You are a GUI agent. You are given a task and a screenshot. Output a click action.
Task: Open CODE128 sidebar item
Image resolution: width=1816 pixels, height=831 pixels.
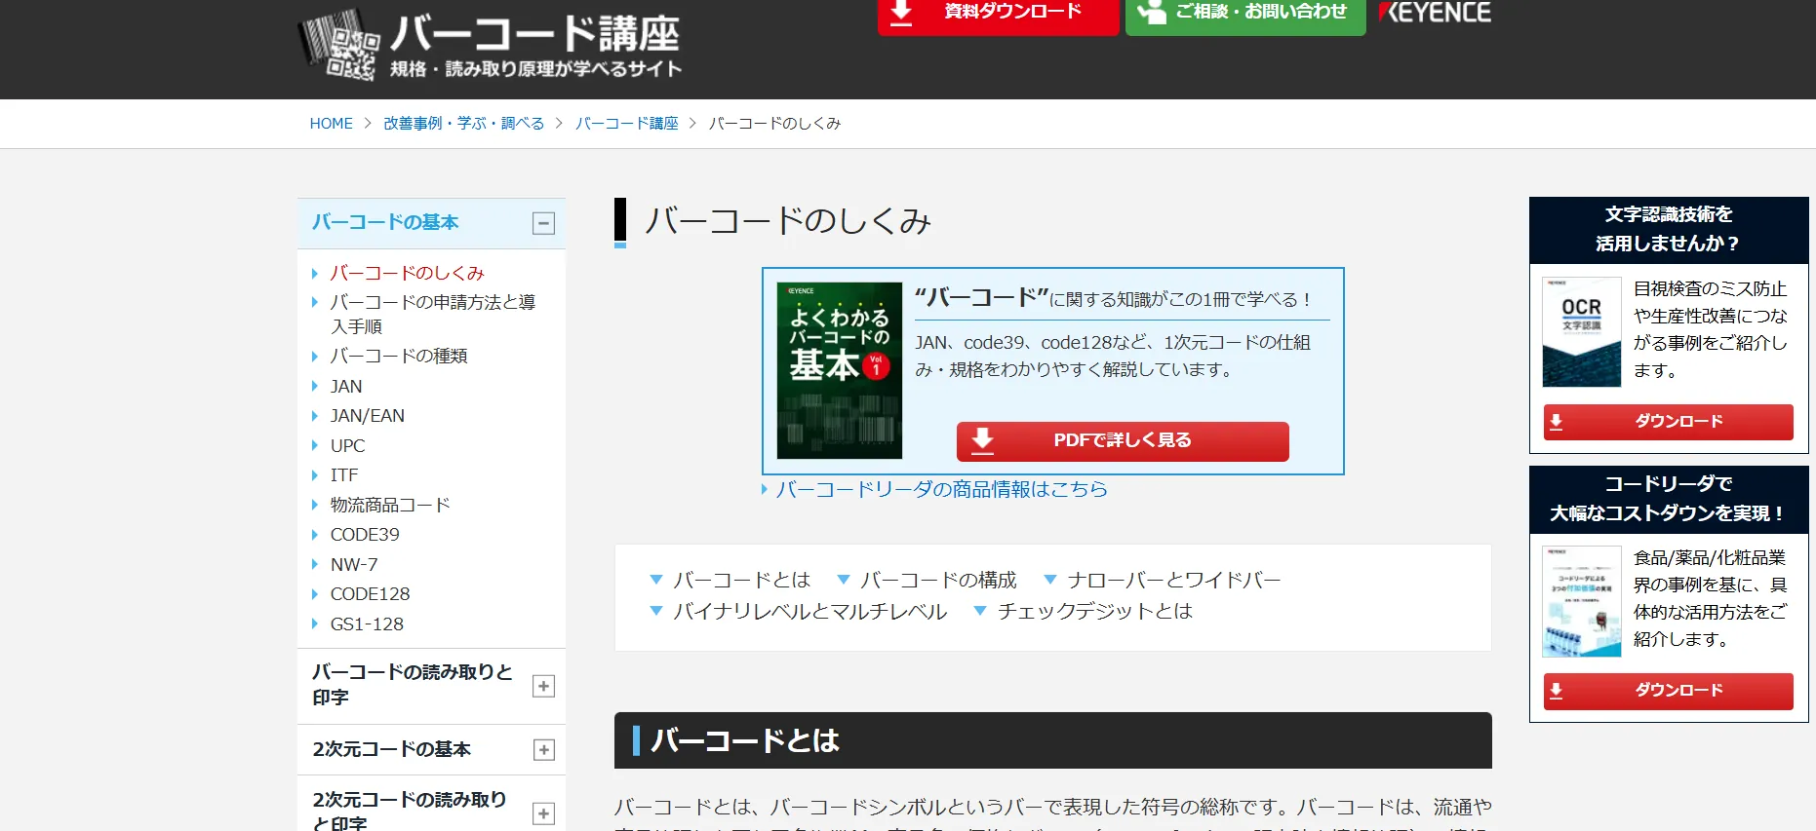370,593
